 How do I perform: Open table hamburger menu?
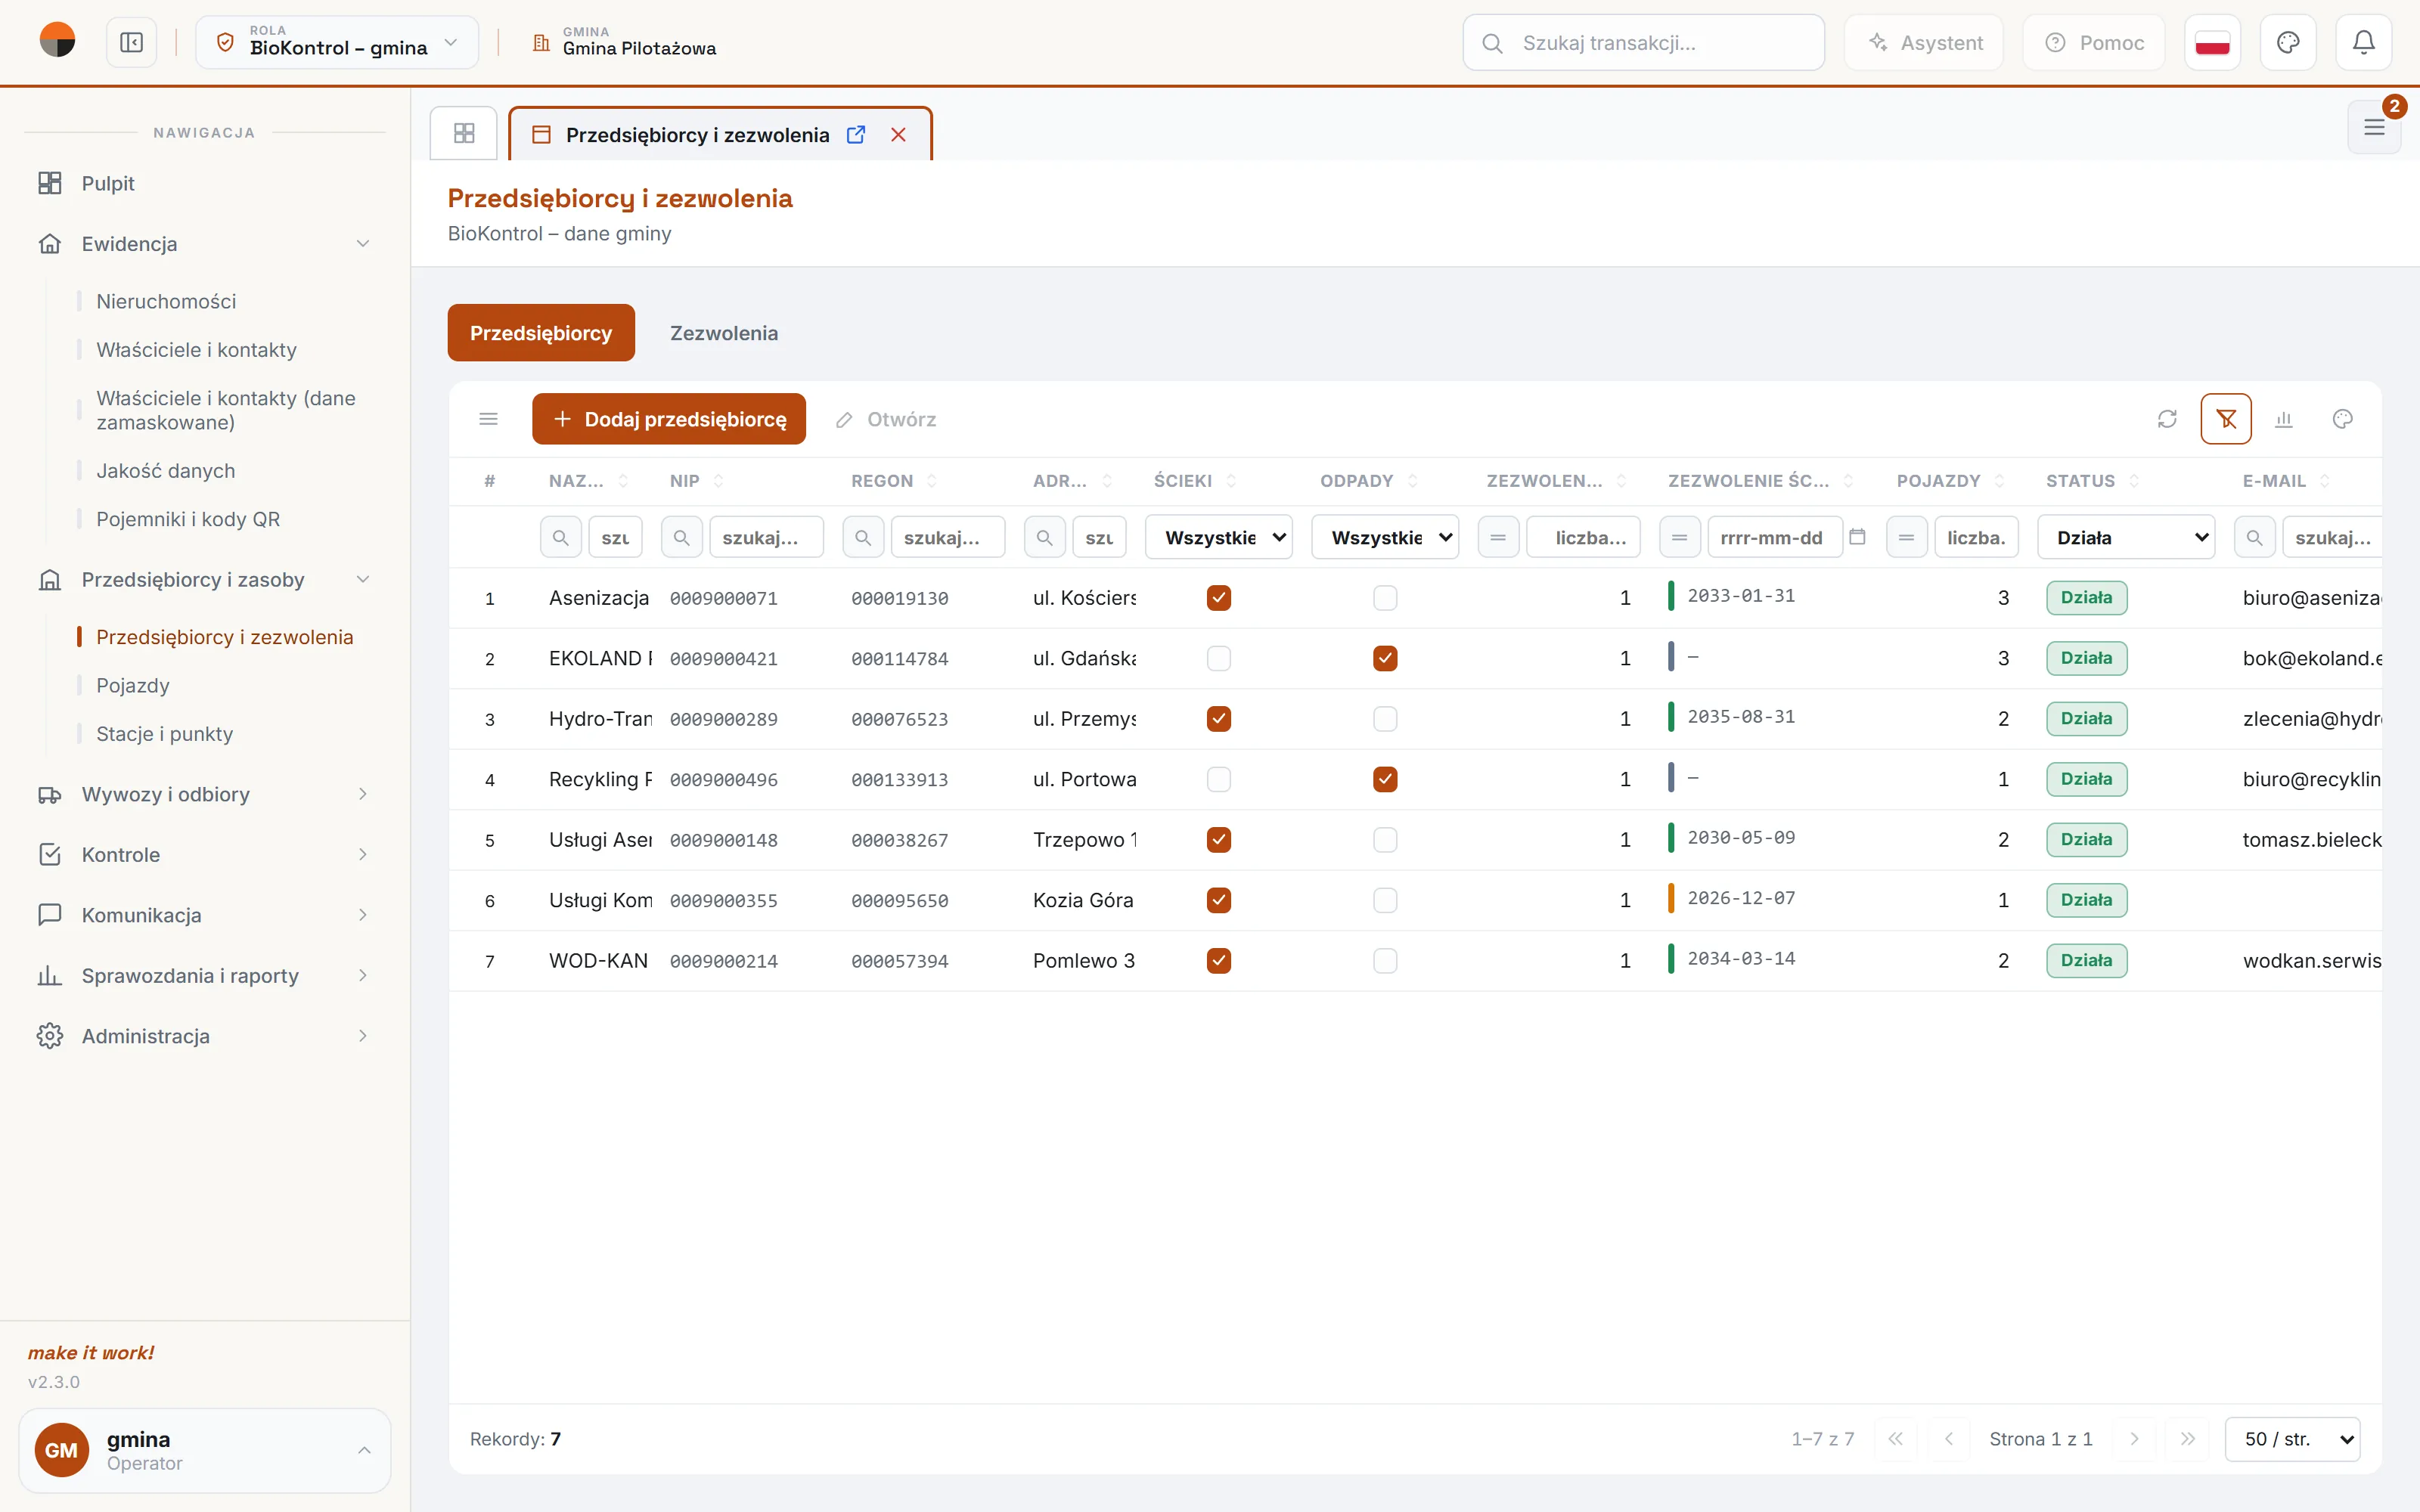pos(488,419)
